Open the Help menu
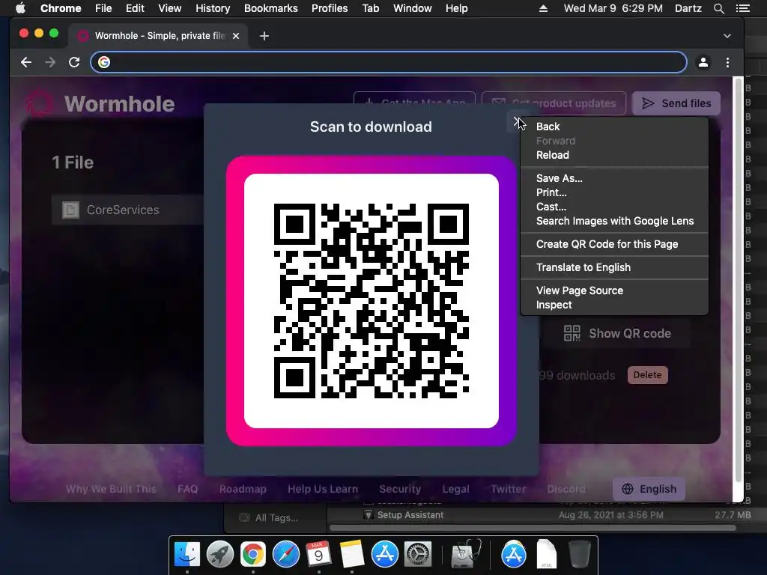 click(456, 8)
